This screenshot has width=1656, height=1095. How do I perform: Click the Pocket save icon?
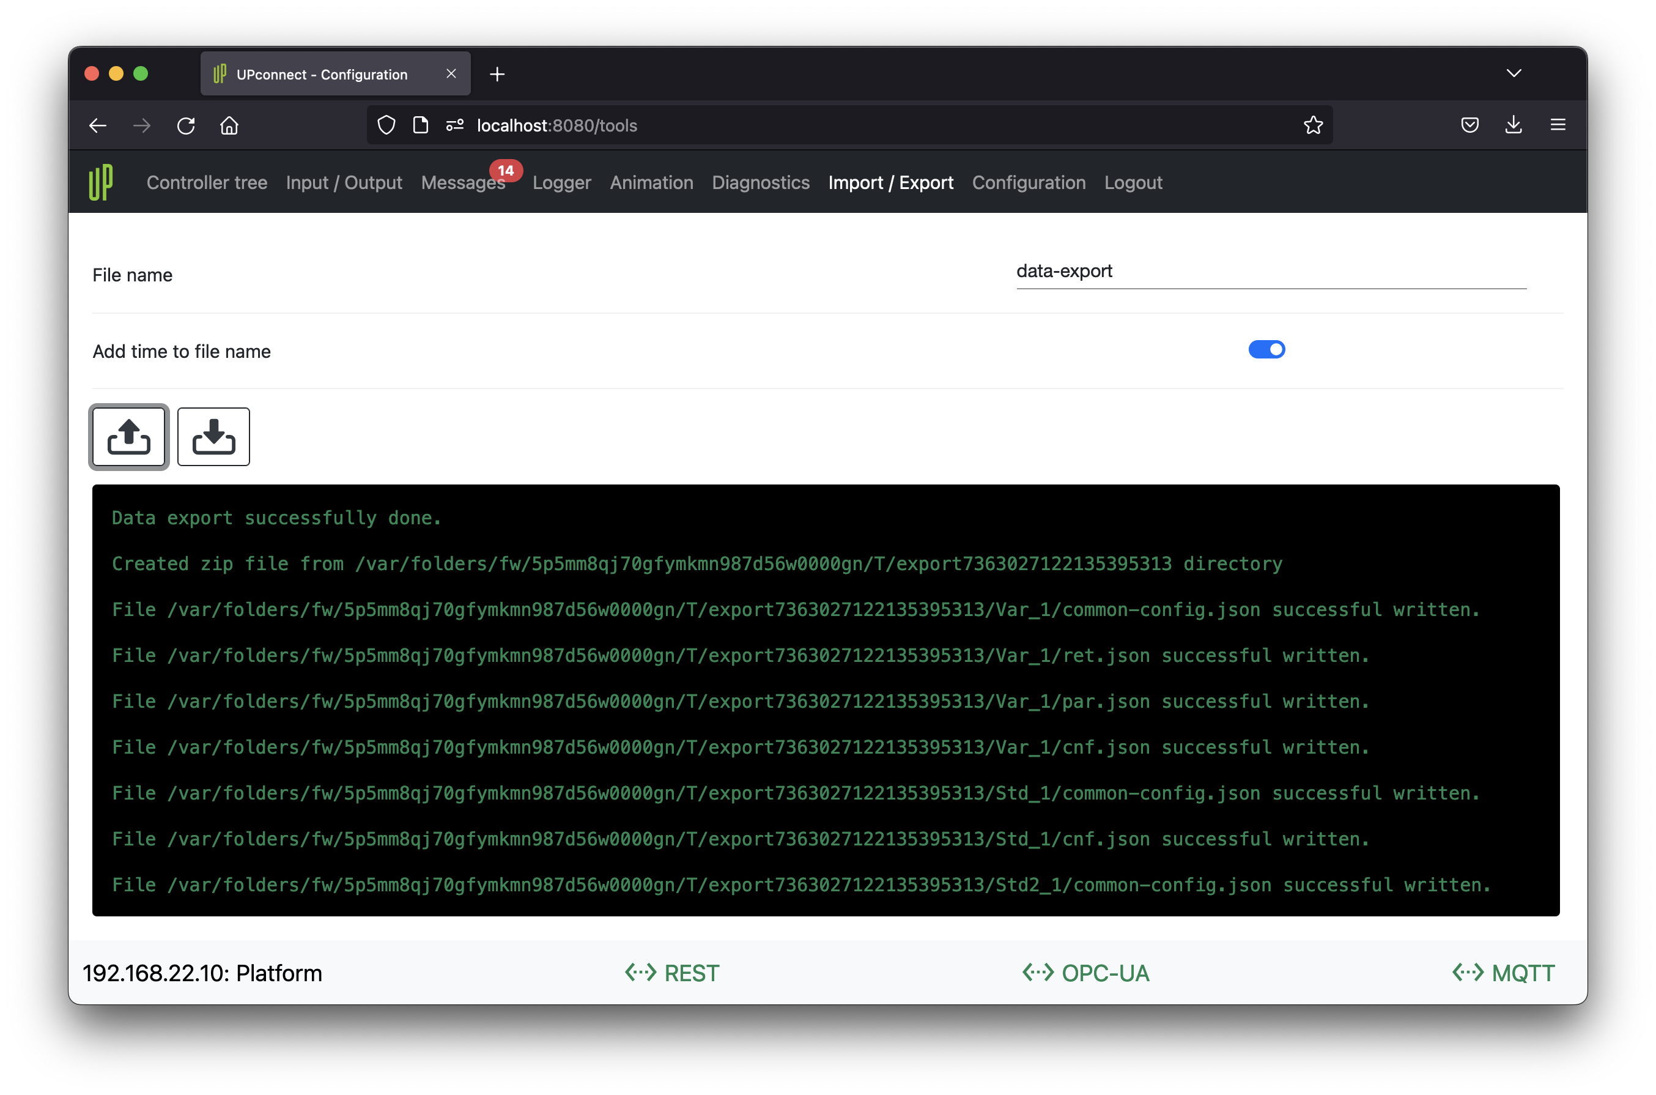(1469, 125)
